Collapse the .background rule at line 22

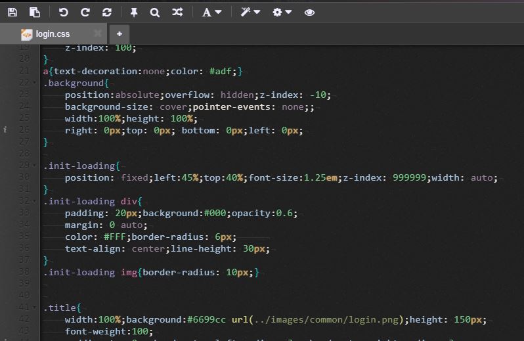(34, 83)
